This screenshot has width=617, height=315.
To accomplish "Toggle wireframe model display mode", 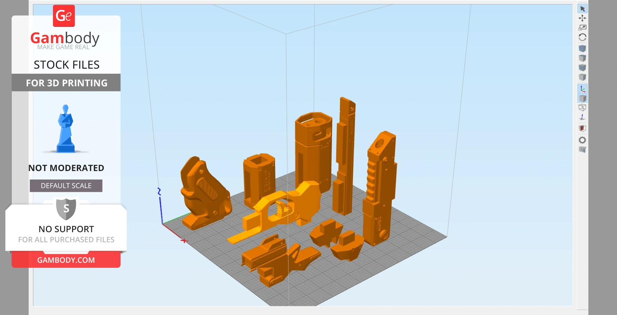I will pyautogui.click(x=583, y=107).
